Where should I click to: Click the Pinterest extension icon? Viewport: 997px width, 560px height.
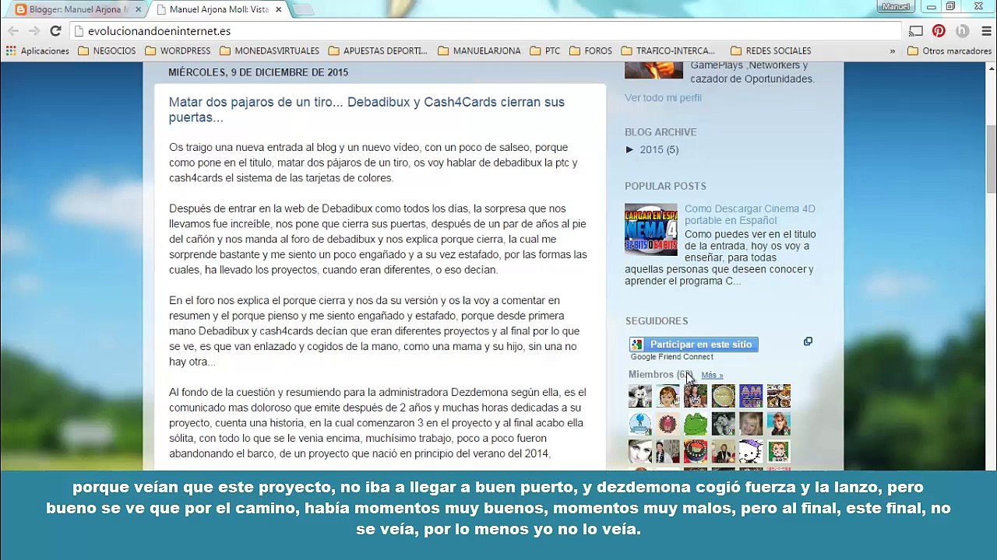coord(939,31)
